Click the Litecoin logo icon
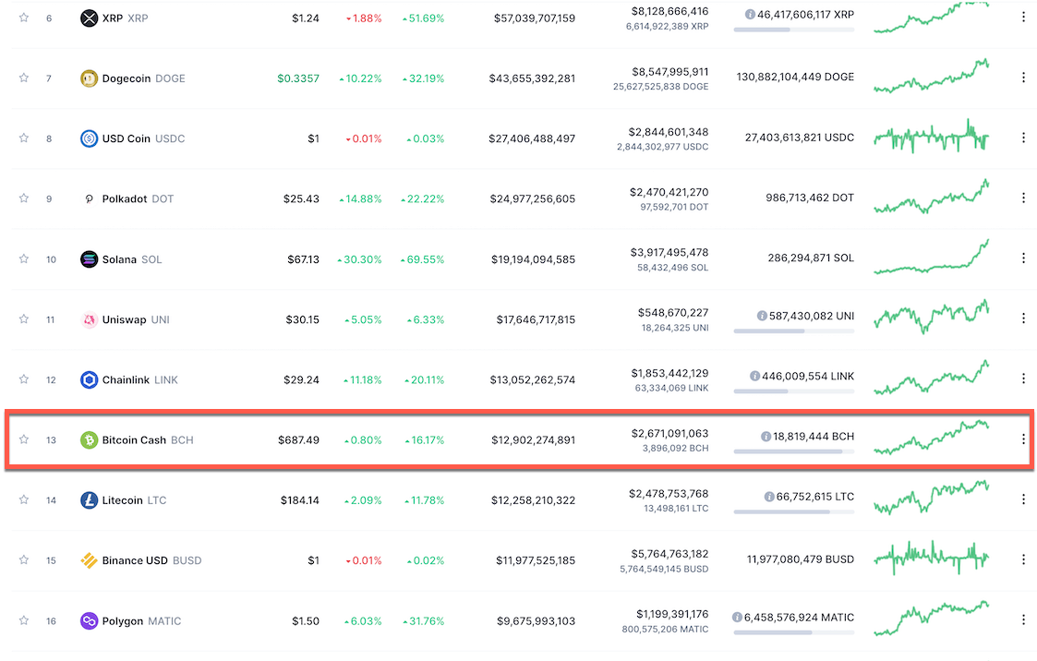The height and width of the screenshot is (661, 1037). 89,500
